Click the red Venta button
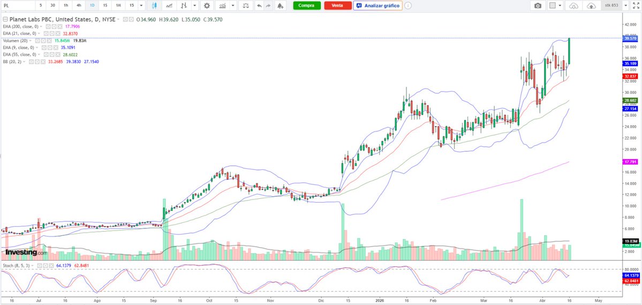This screenshot has height=305, width=642. [x=337, y=6]
